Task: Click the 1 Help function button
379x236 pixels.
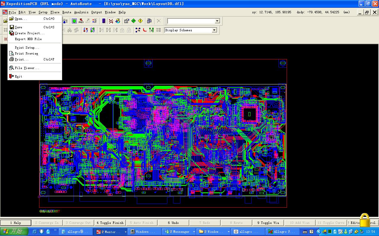Action: (16, 223)
